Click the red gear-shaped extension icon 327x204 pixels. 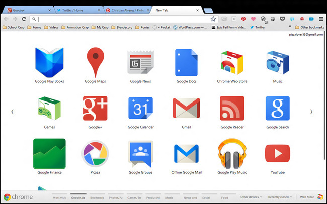tap(302, 19)
